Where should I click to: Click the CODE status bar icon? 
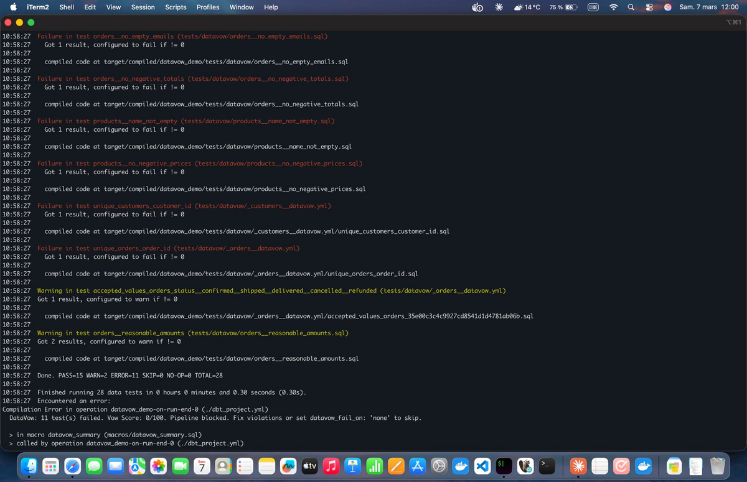point(593,7)
